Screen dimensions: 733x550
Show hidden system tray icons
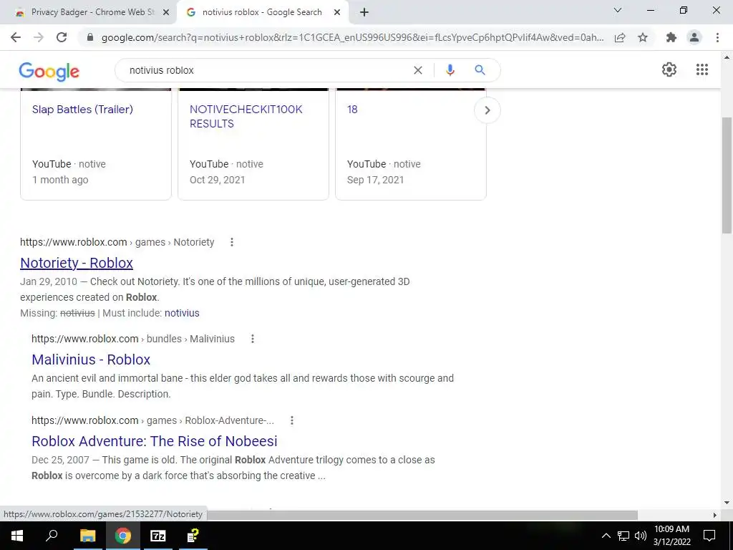pyautogui.click(x=606, y=536)
